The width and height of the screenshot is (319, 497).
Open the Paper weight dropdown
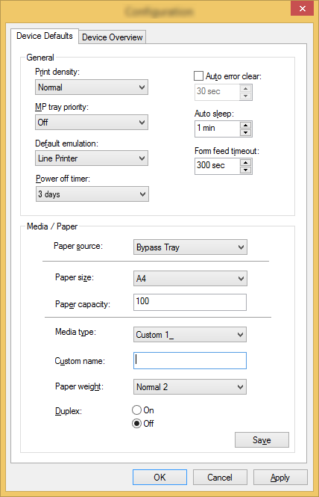[190, 387]
